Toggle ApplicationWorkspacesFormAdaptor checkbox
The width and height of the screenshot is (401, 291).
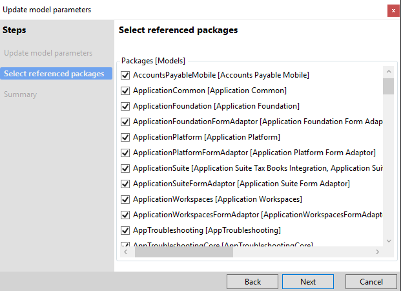(x=125, y=215)
